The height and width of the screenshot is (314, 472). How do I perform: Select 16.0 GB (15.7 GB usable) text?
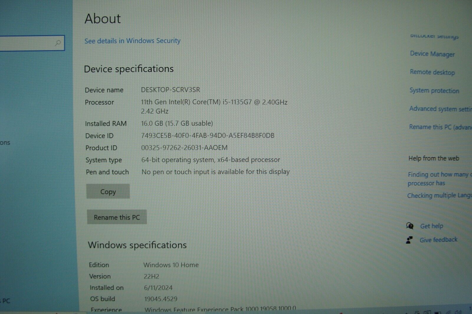pos(177,123)
